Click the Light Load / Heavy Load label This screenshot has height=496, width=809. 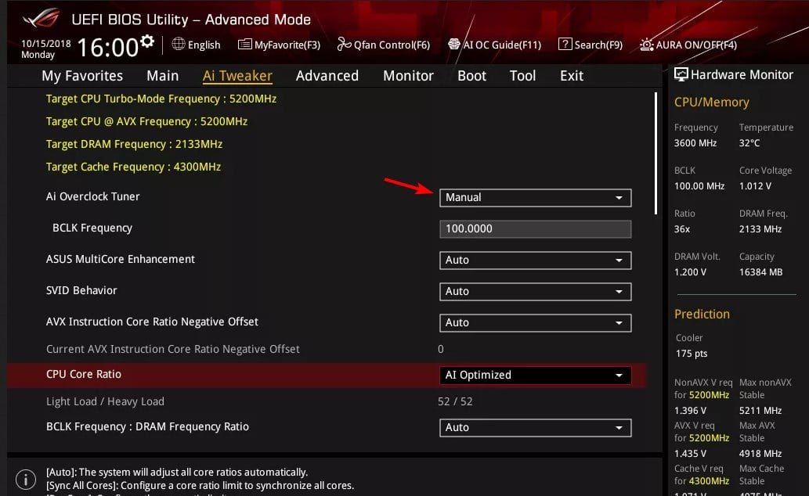click(x=105, y=401)
